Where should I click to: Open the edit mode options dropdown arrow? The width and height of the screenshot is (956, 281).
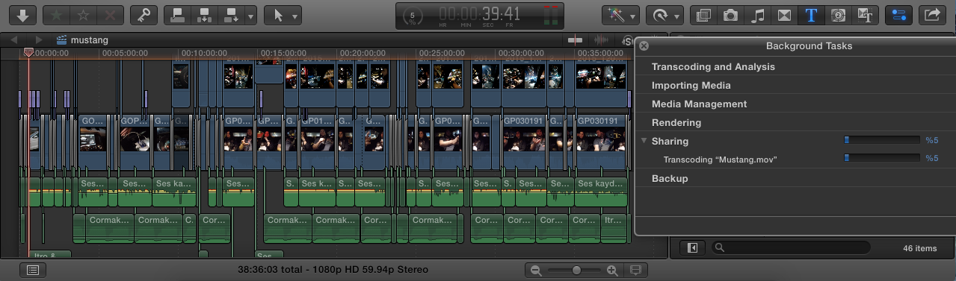(x=250, y=15)
